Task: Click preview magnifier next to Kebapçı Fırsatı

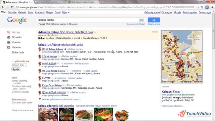Action: click(182, 91)
